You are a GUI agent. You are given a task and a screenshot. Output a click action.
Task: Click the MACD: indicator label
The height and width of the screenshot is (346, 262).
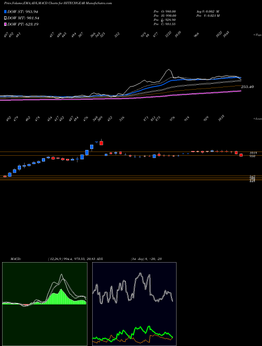[16, 259]
